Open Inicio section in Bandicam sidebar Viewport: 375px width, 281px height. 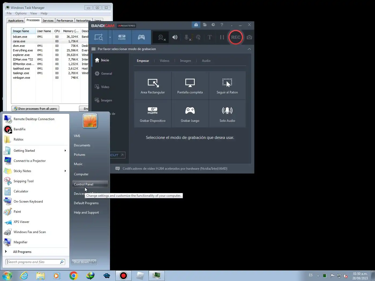(110, 60)
